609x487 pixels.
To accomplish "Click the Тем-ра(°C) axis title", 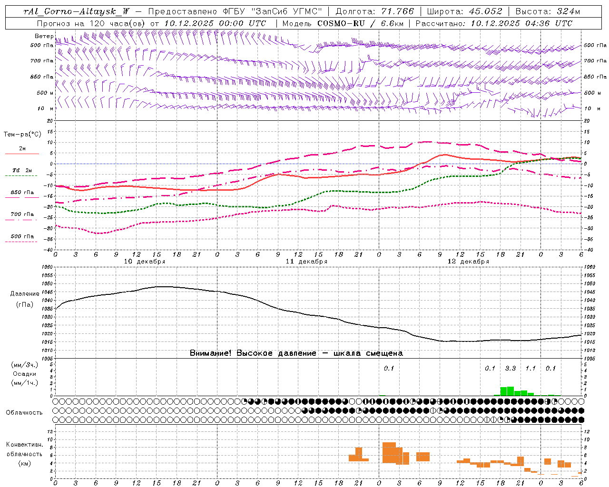I will coord(22,135).
